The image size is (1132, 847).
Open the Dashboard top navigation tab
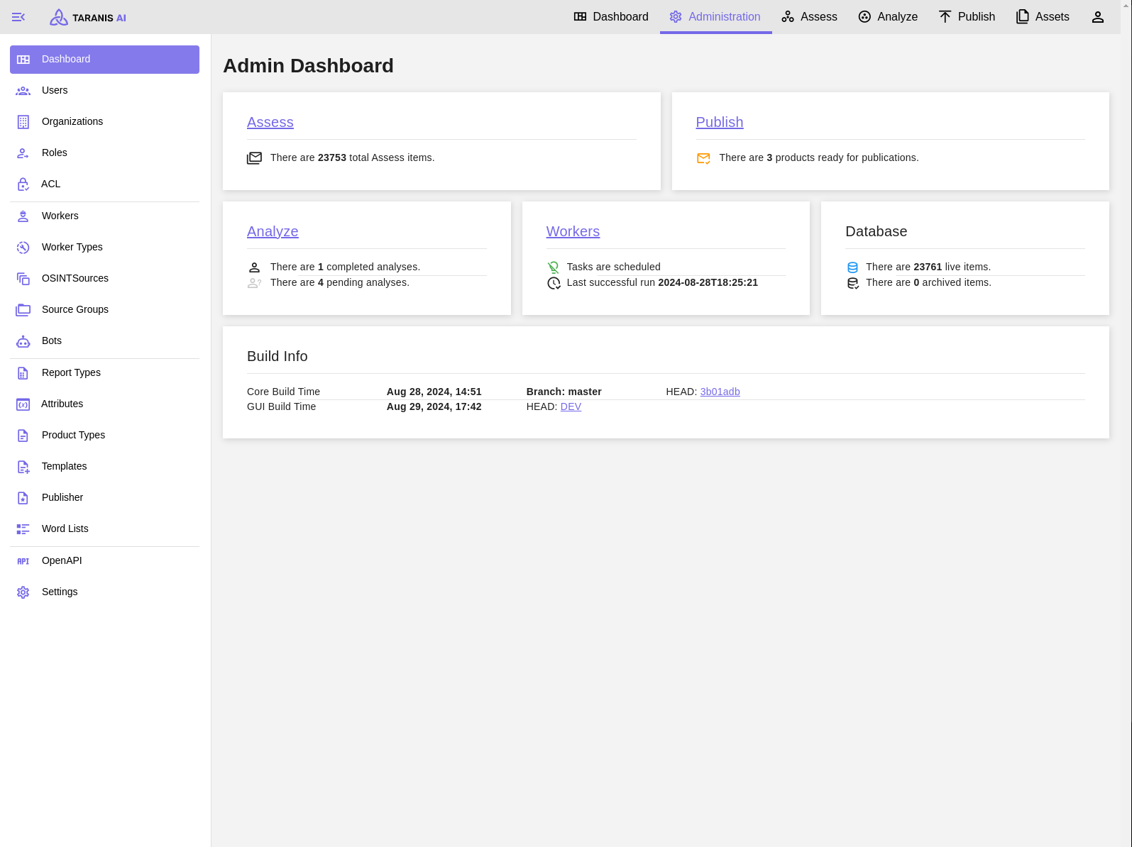pos(611,17)
